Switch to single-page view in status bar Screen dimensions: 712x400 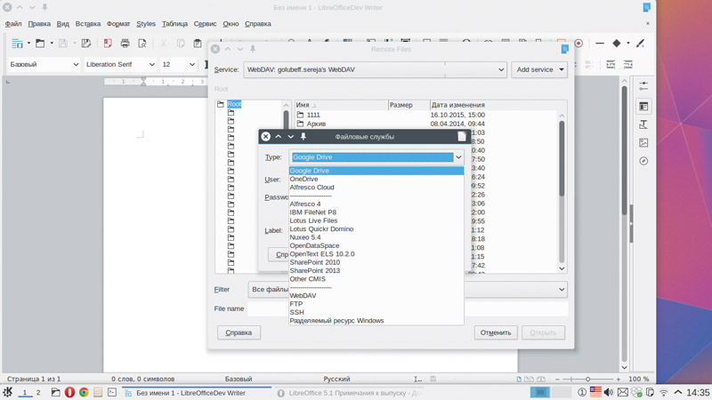(x=519, y=380)
